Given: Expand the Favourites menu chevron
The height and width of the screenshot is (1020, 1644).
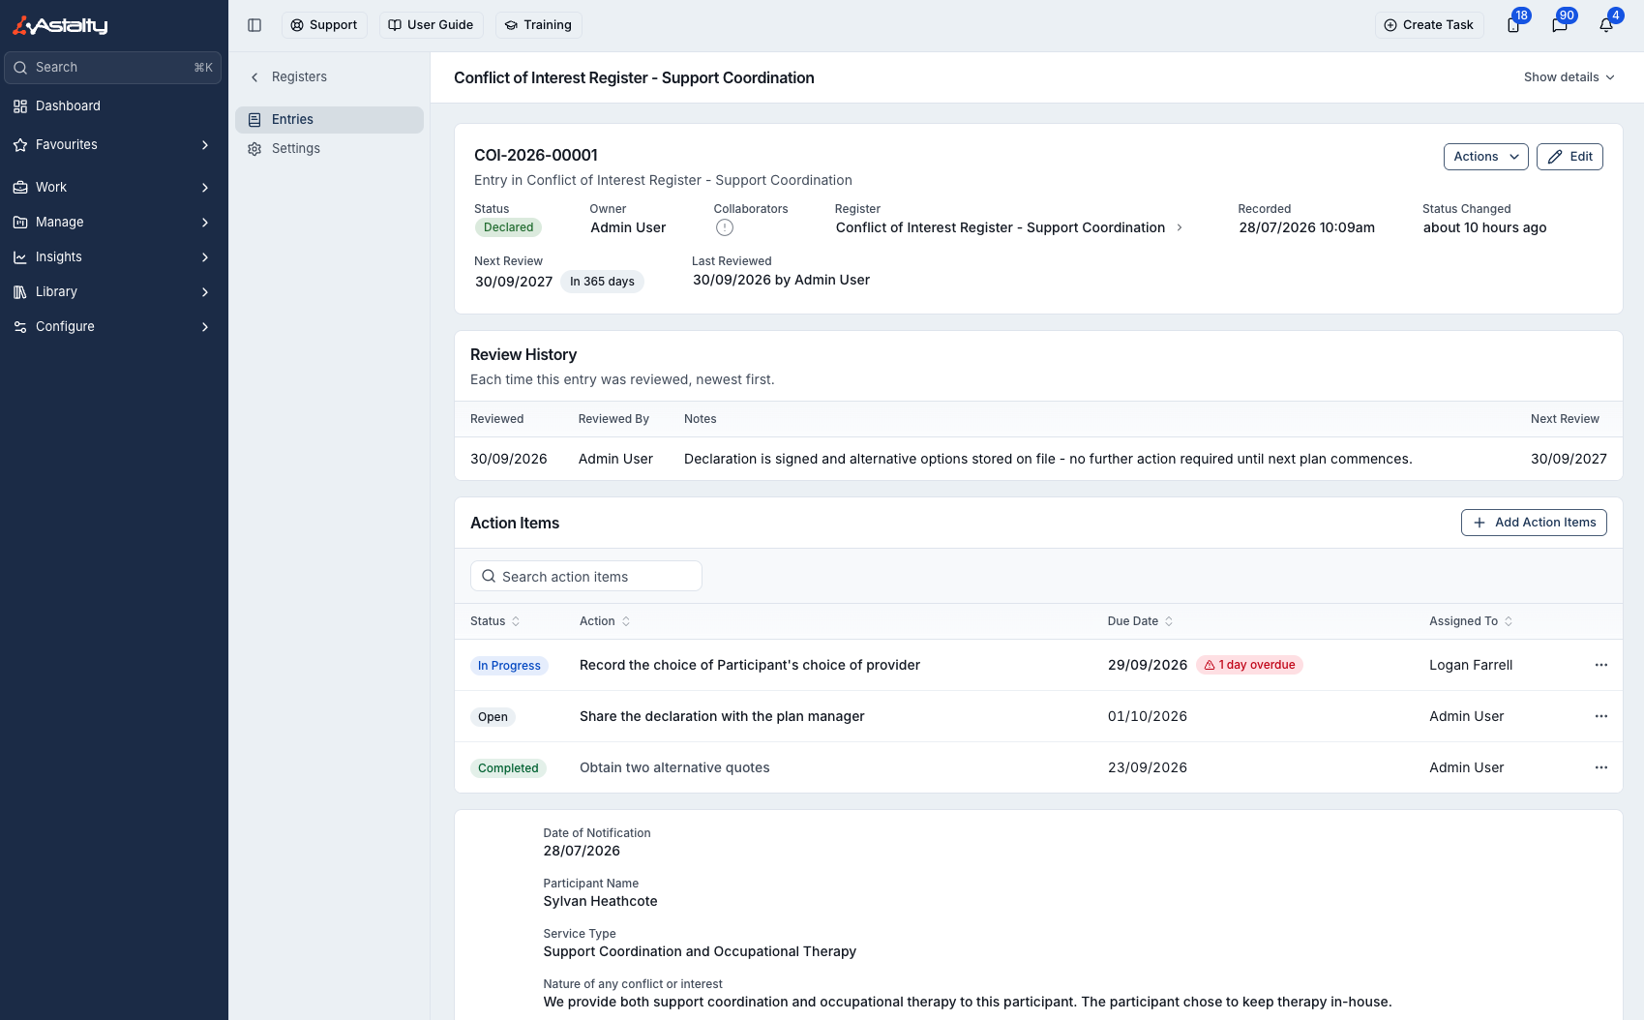Looking at the screenshot, I should click(205, 145).
